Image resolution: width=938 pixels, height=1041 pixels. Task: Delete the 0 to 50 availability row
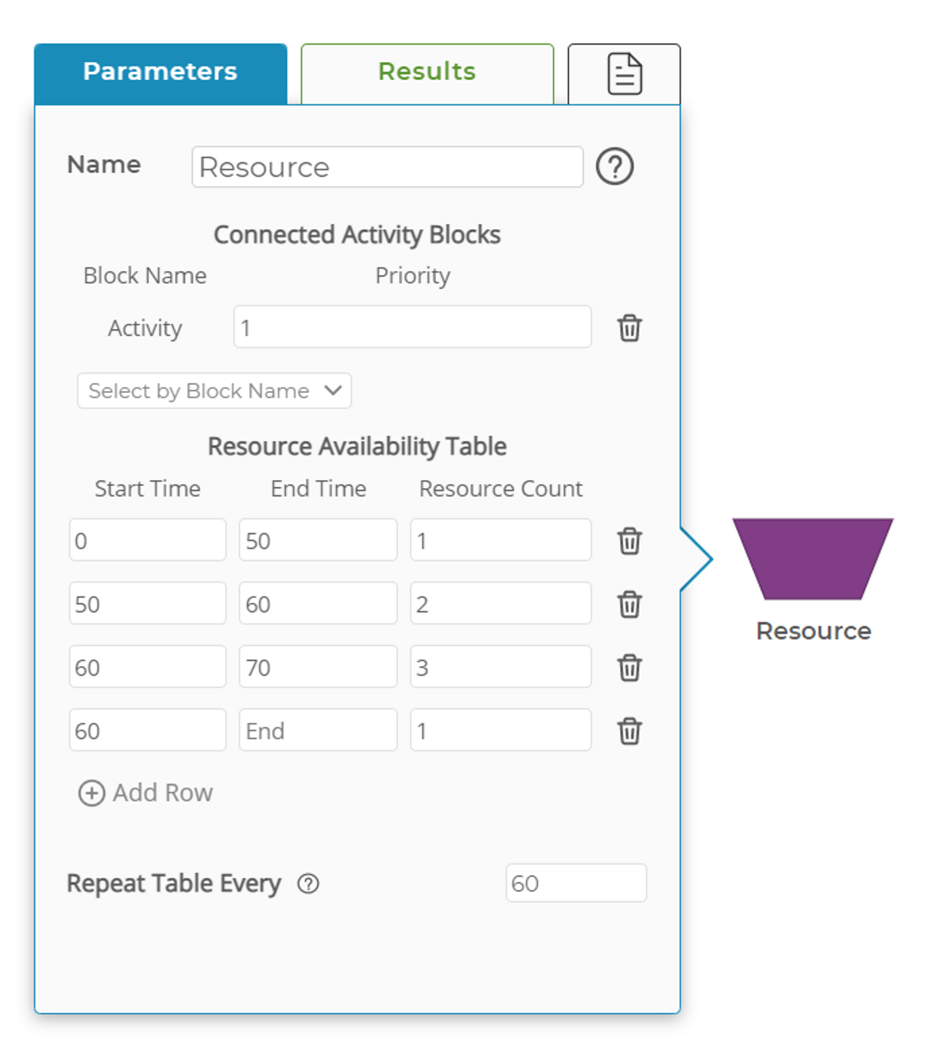tap(629, 541)
